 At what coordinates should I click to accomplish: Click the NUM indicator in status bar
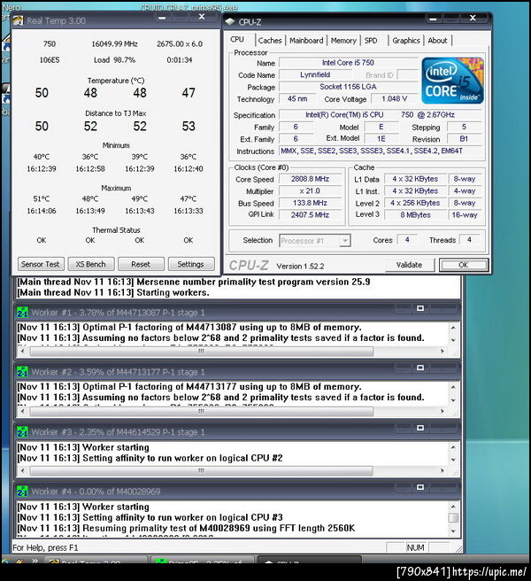[415, 547]
